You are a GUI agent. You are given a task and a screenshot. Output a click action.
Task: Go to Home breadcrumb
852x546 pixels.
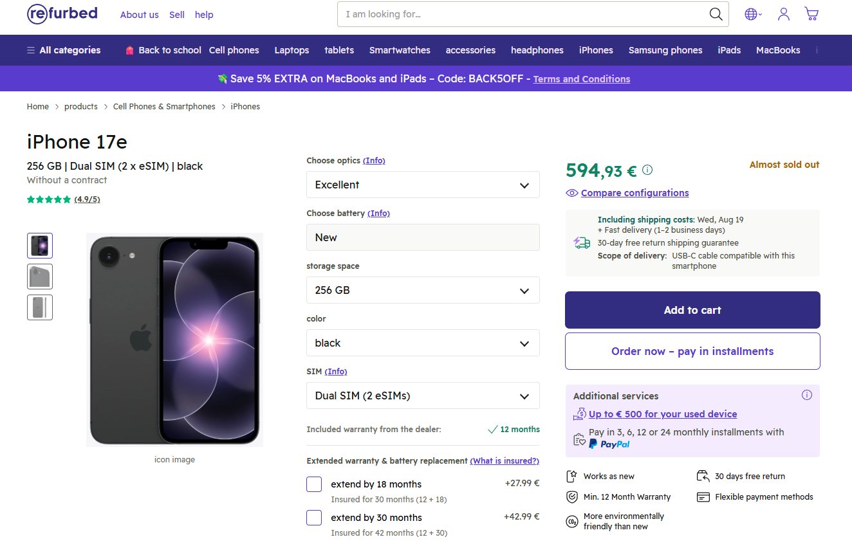38,107
